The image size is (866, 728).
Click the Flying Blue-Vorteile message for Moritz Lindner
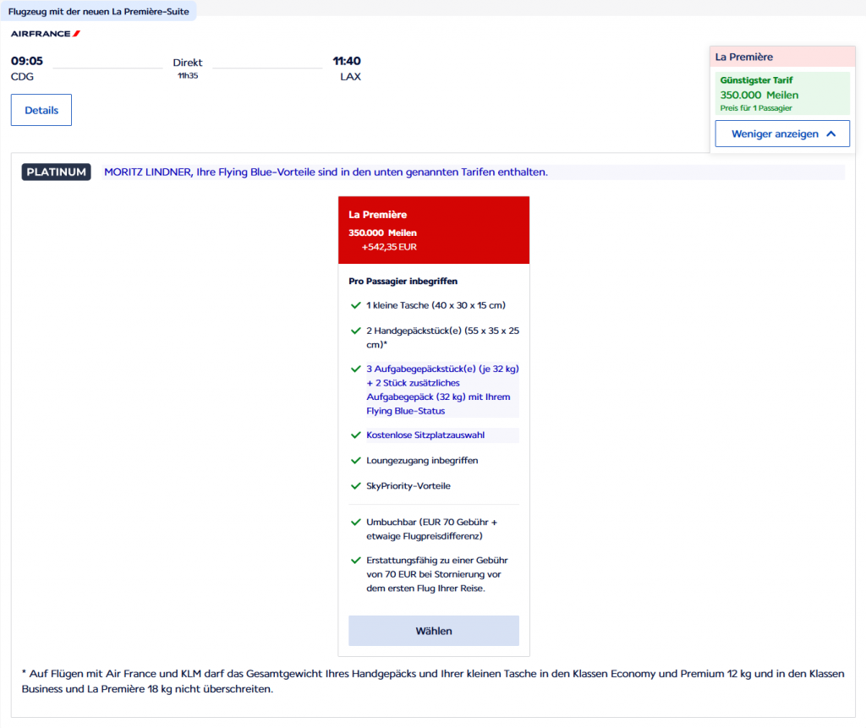pos(326,172)
